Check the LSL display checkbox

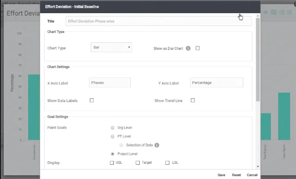[x=167, y=163]
